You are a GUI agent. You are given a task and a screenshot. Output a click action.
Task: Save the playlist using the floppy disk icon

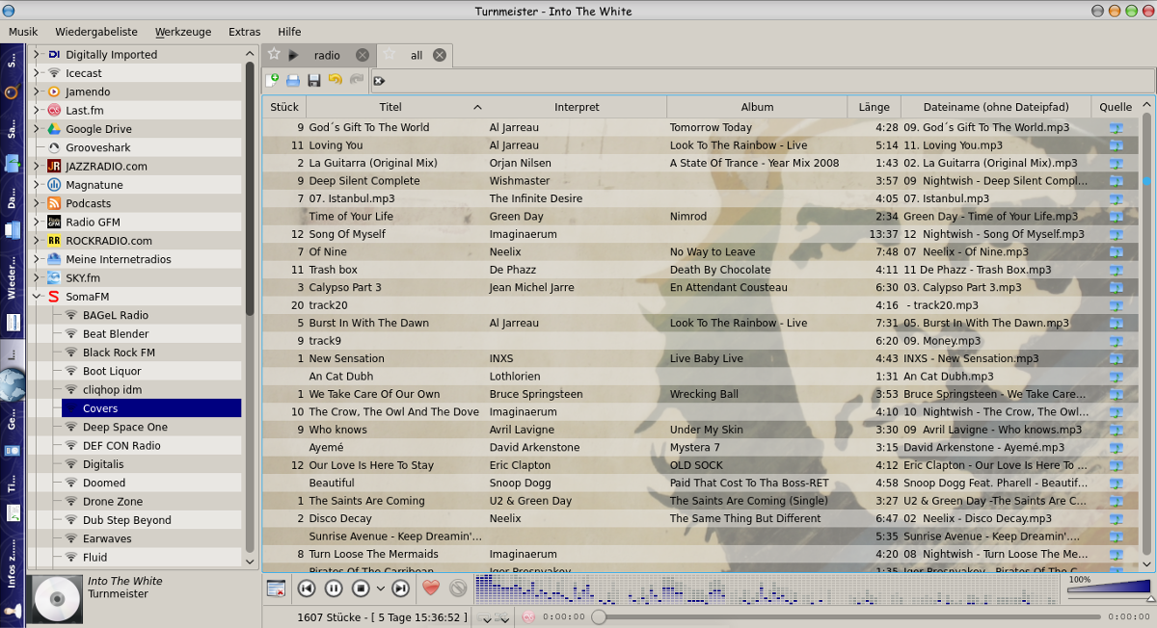314,81
